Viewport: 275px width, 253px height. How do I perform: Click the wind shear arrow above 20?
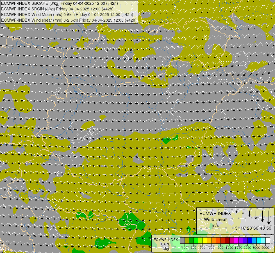tap(249, 213)
